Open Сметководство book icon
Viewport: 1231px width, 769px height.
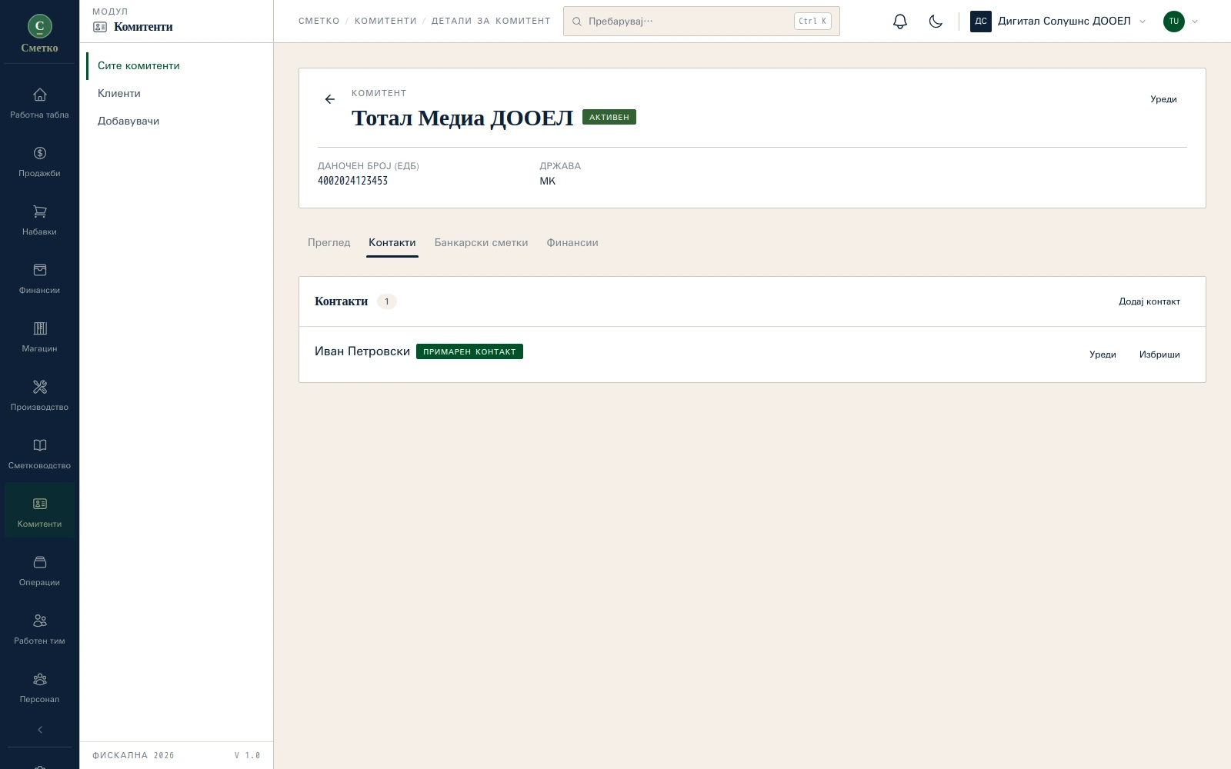click(39, 445)
